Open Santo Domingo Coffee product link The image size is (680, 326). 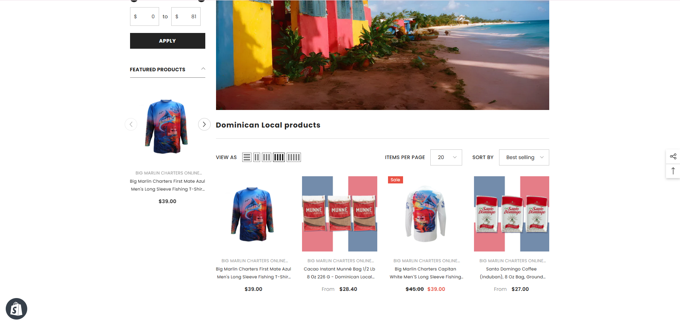tap(512, 273)
